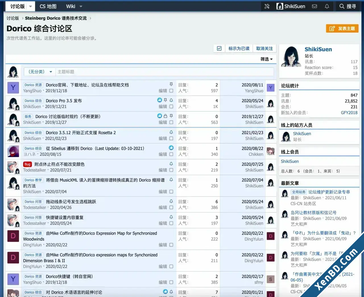The height and width of the screenshot is (297, 364).
Task: Click 编辑 on Dorico Pro 3.5 发布
Action: click(x=163, y=106)
